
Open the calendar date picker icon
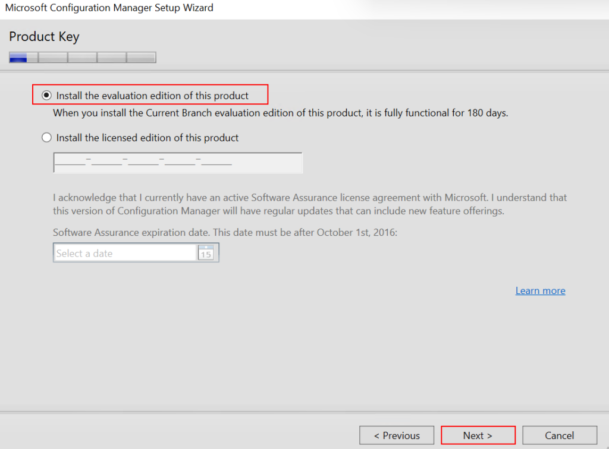pos(205,253)
